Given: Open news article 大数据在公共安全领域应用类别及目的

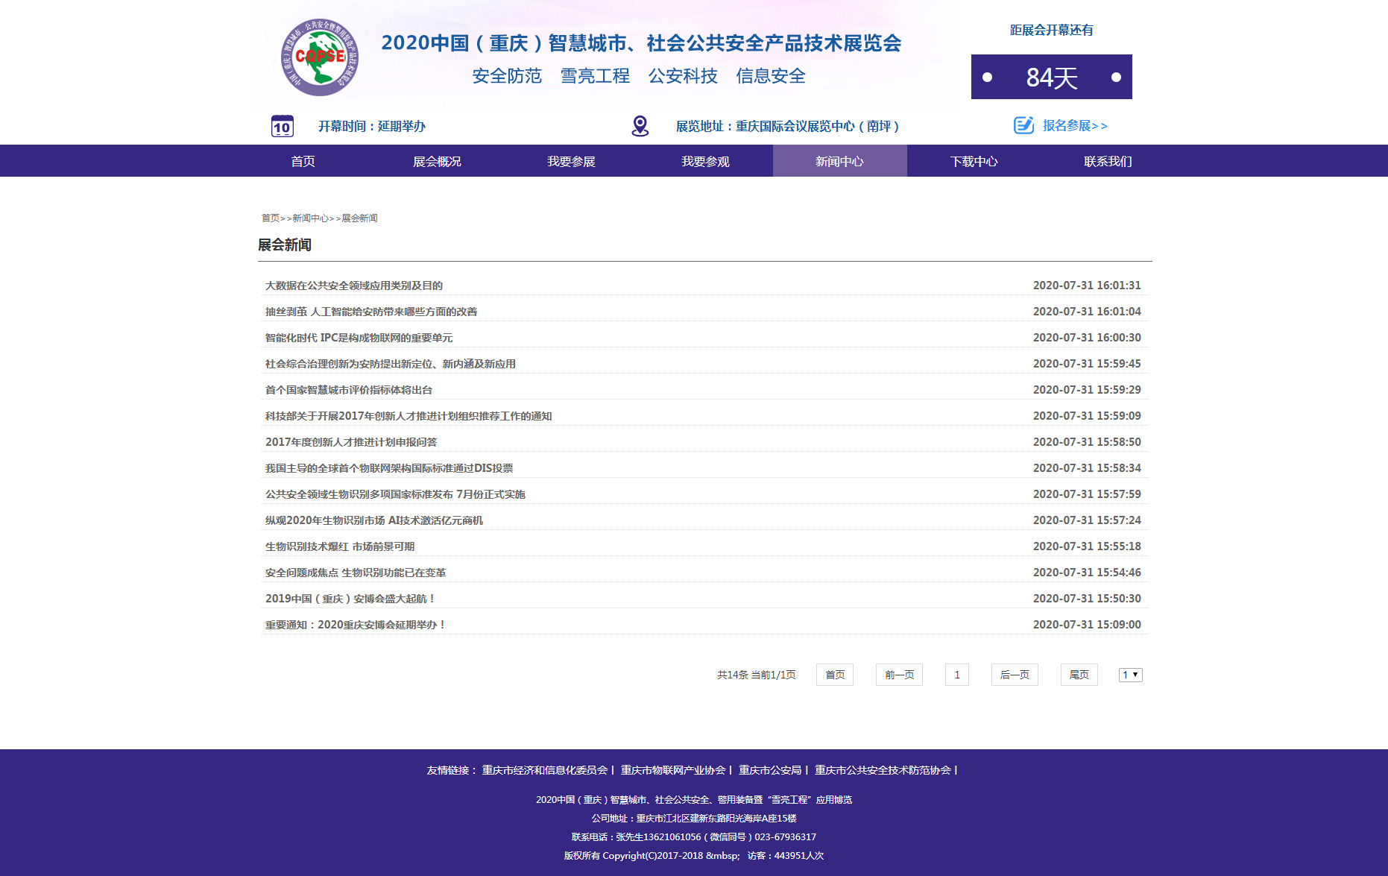Looking at the screenshot, I should point(354,286).
